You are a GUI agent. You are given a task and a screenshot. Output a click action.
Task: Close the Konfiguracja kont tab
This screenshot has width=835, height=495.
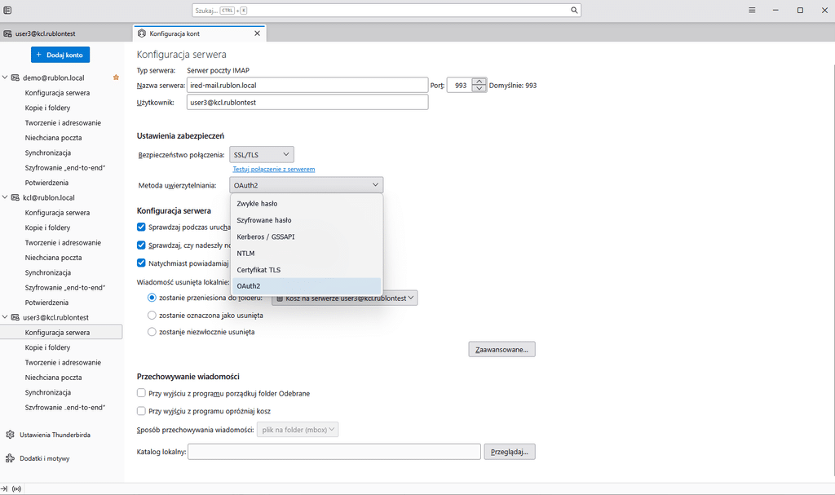click(x=257, y=33)
